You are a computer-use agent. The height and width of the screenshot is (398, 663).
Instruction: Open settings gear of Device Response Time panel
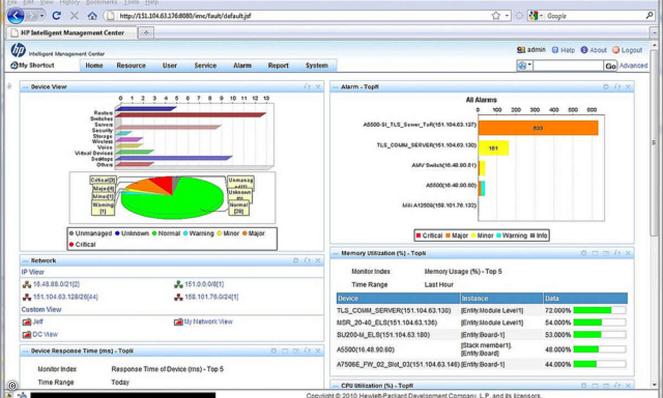[x=274, y=350]
